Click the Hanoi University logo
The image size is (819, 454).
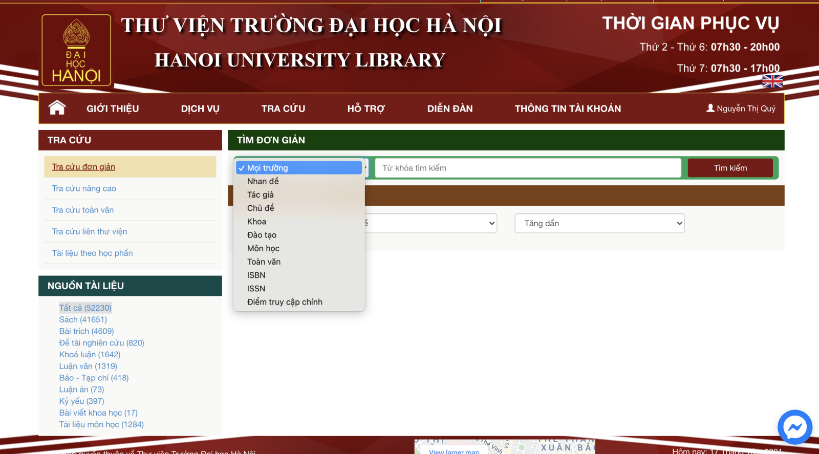tap(76, 50)
